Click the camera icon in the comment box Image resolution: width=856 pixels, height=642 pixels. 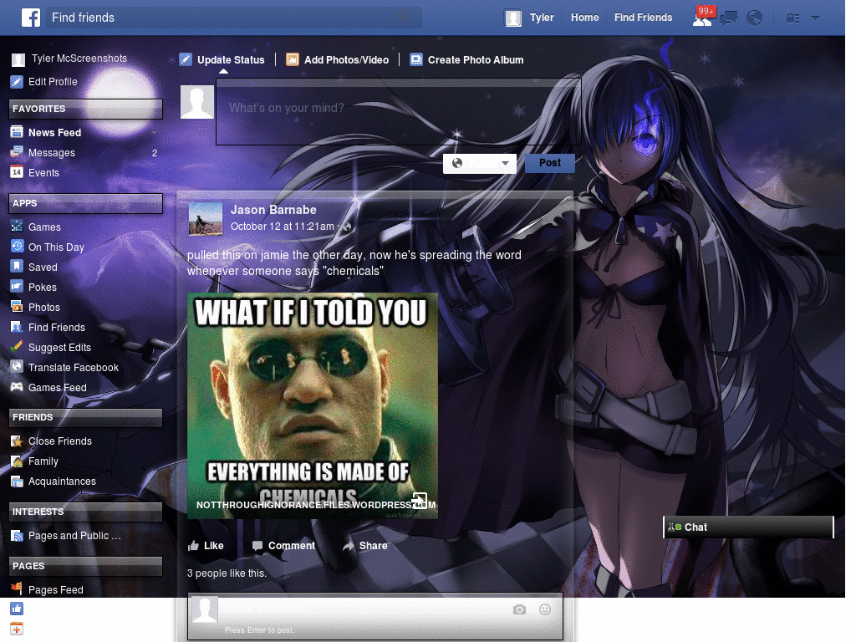pos(519,609)
